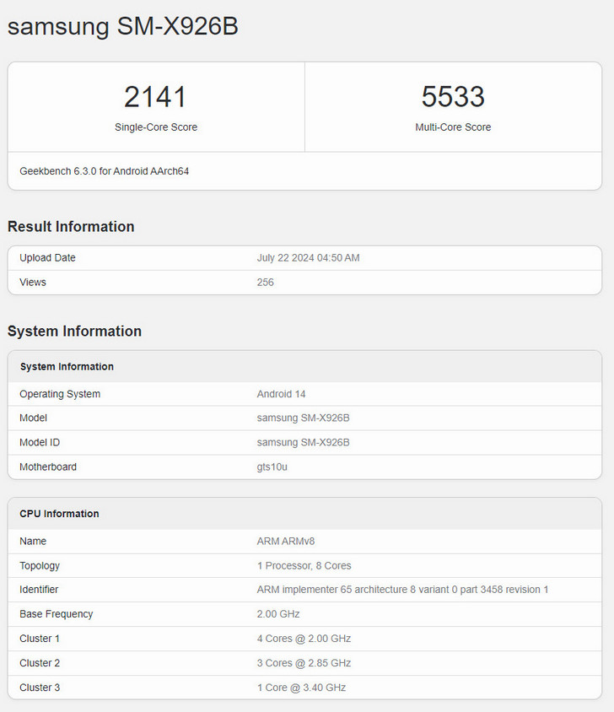Click the large System Information section heading
Screen dimensions: 614x712
74,331
